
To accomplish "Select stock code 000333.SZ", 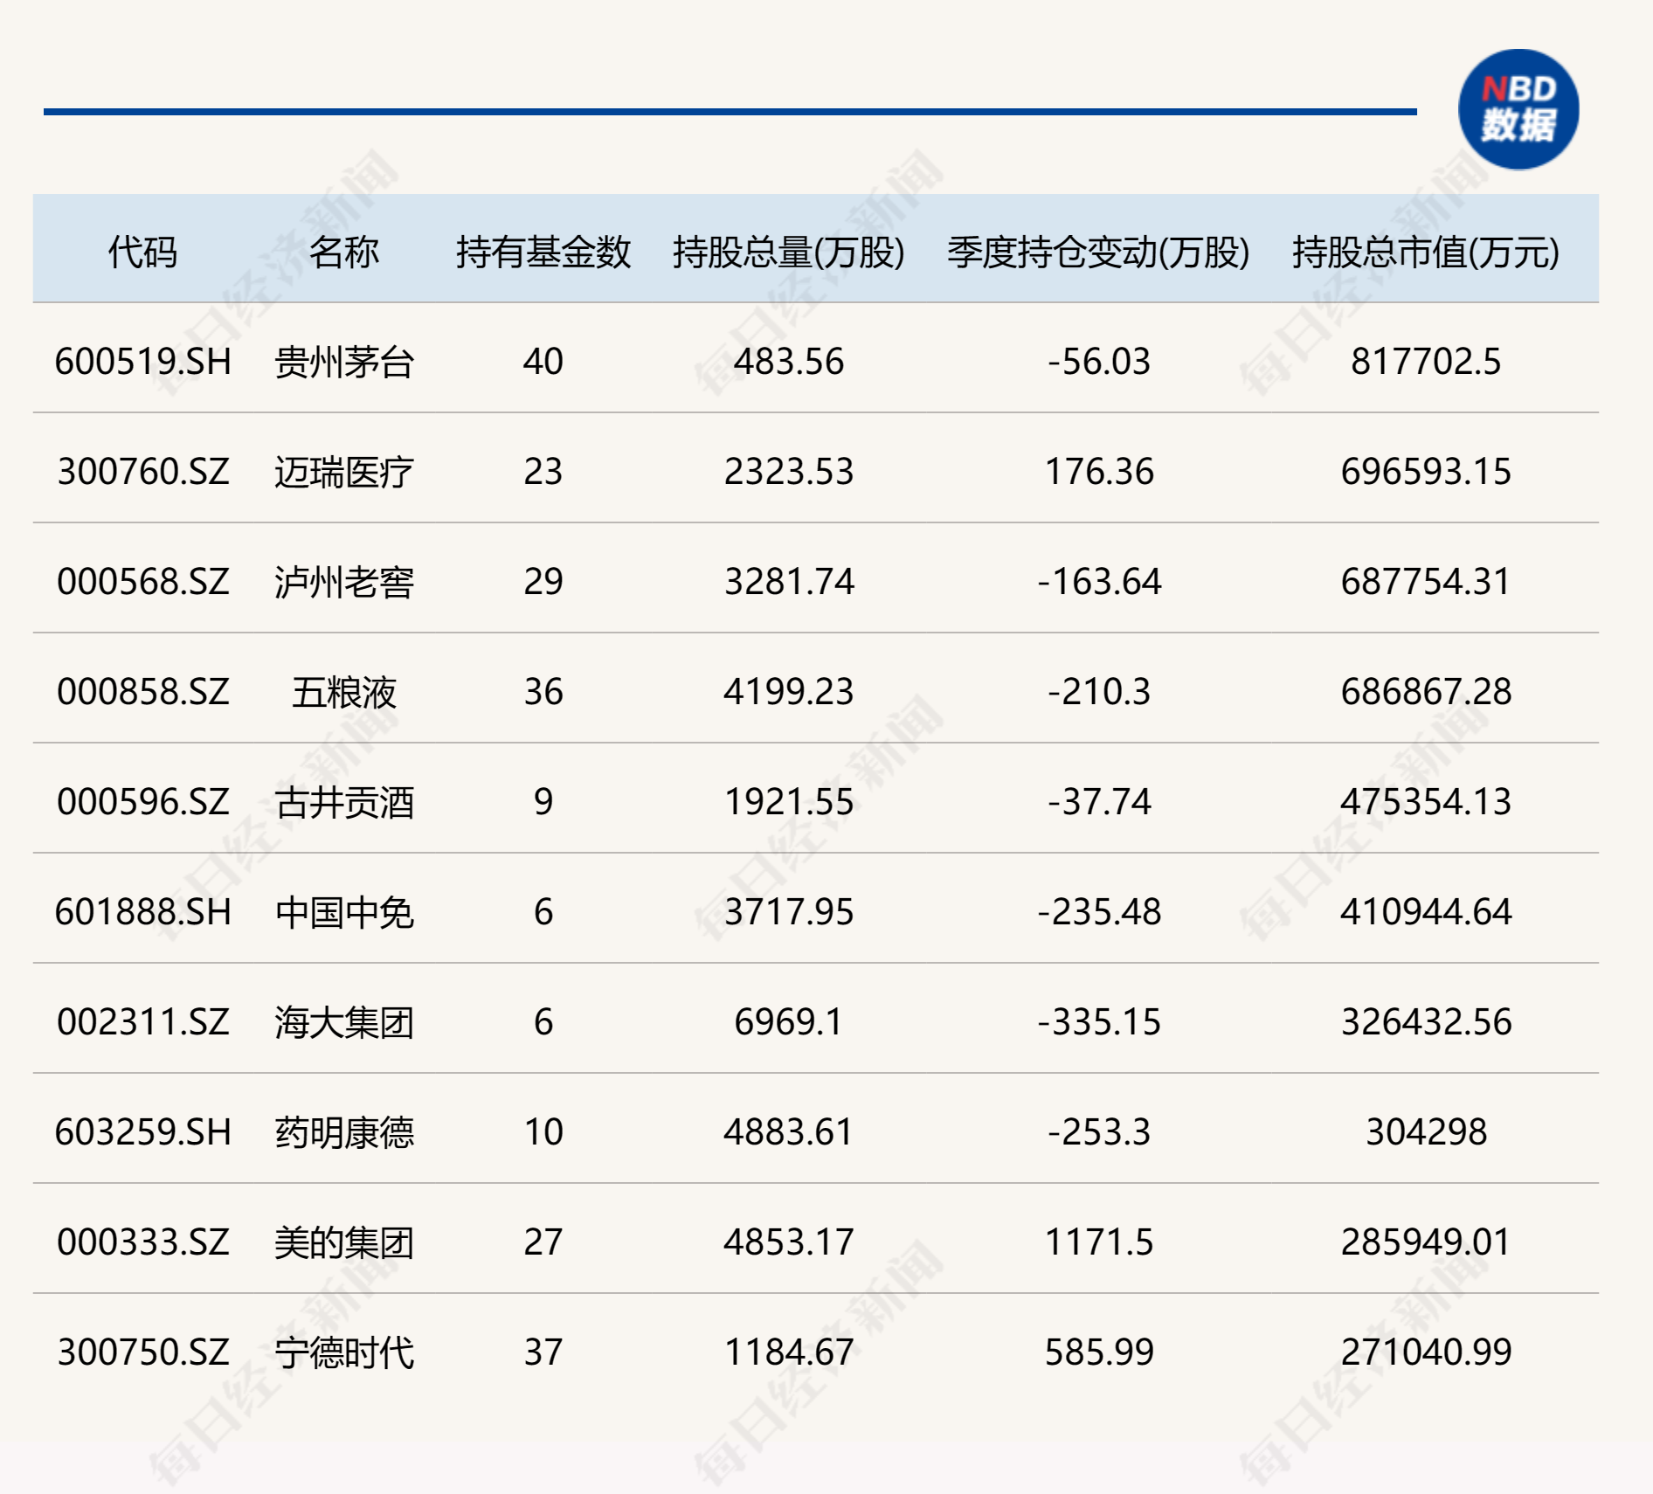I will point(142,1242).
